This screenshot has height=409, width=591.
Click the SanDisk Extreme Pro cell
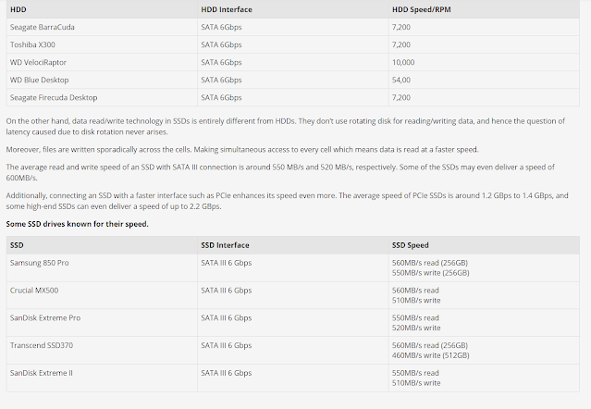click(x=44, y=316)
